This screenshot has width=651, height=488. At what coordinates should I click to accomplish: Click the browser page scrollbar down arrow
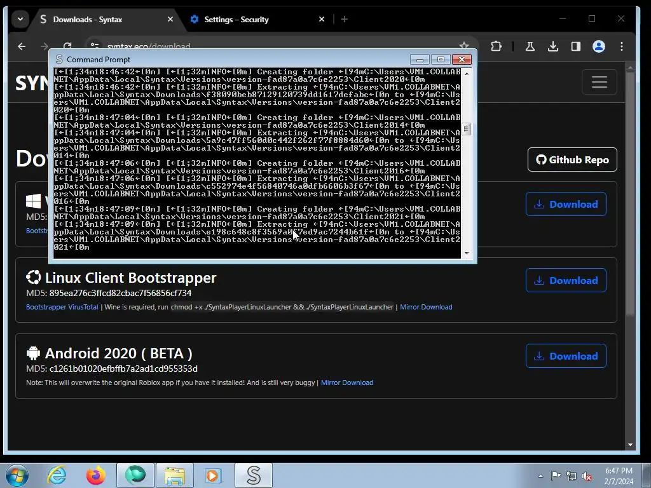(630, 445)
